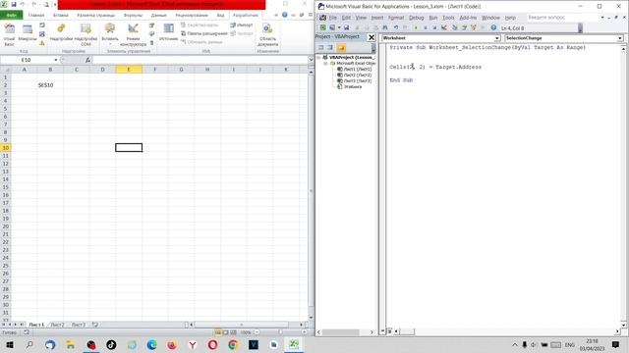Image resolution: width=629 pixels, height=353 pixels.
Task: Click the Источник XML source icon
Action: [168, 32]
